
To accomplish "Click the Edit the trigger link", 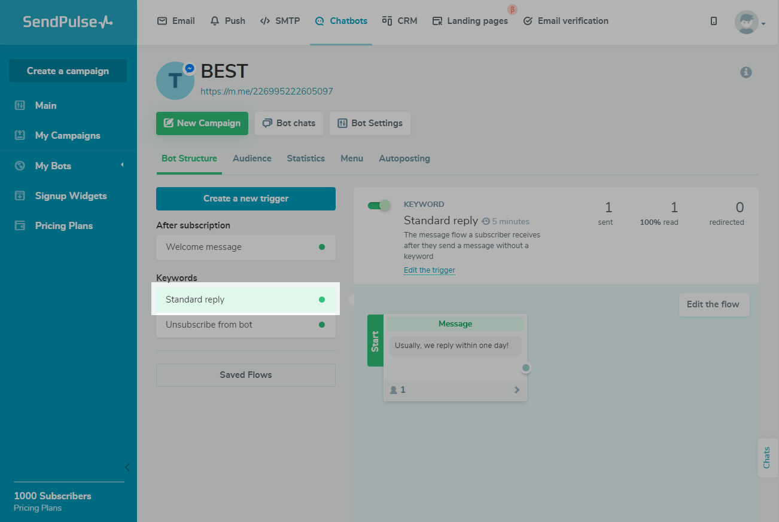I will click(430, 270).
